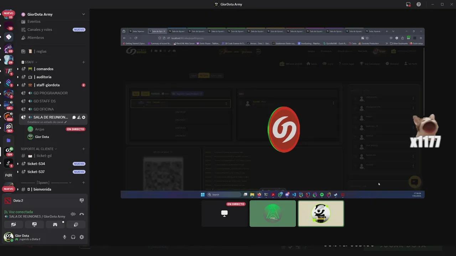456x256 pixels.
Task: Open the PdR server
Action: point(9,175)
